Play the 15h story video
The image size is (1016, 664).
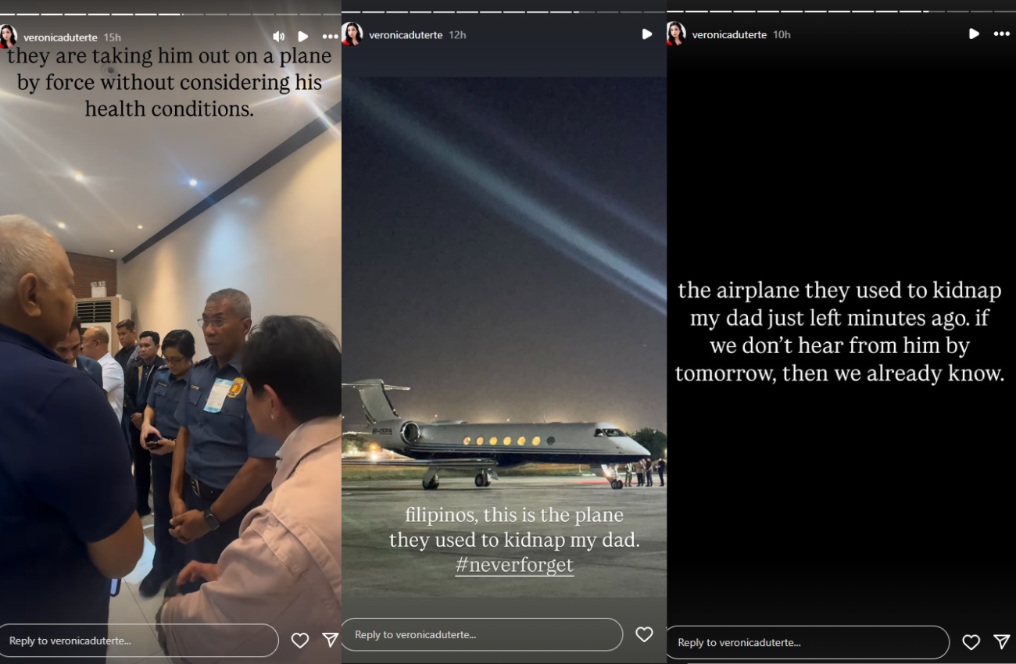click(x=303, y=37)
